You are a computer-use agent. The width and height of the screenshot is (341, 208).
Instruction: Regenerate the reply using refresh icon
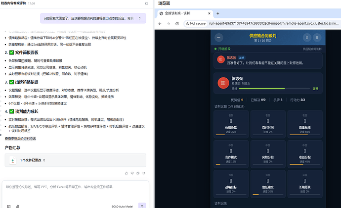[144, 173]
